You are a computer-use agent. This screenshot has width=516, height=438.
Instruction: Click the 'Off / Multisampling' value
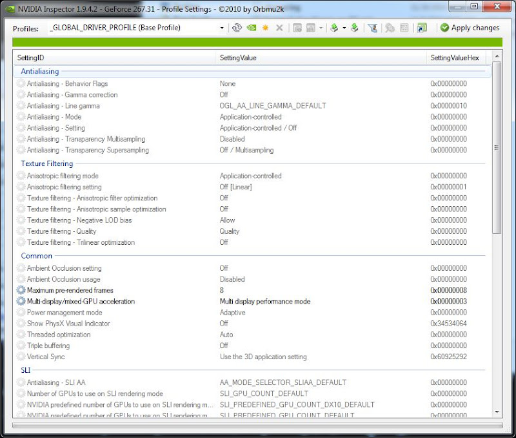coord(246,150)
